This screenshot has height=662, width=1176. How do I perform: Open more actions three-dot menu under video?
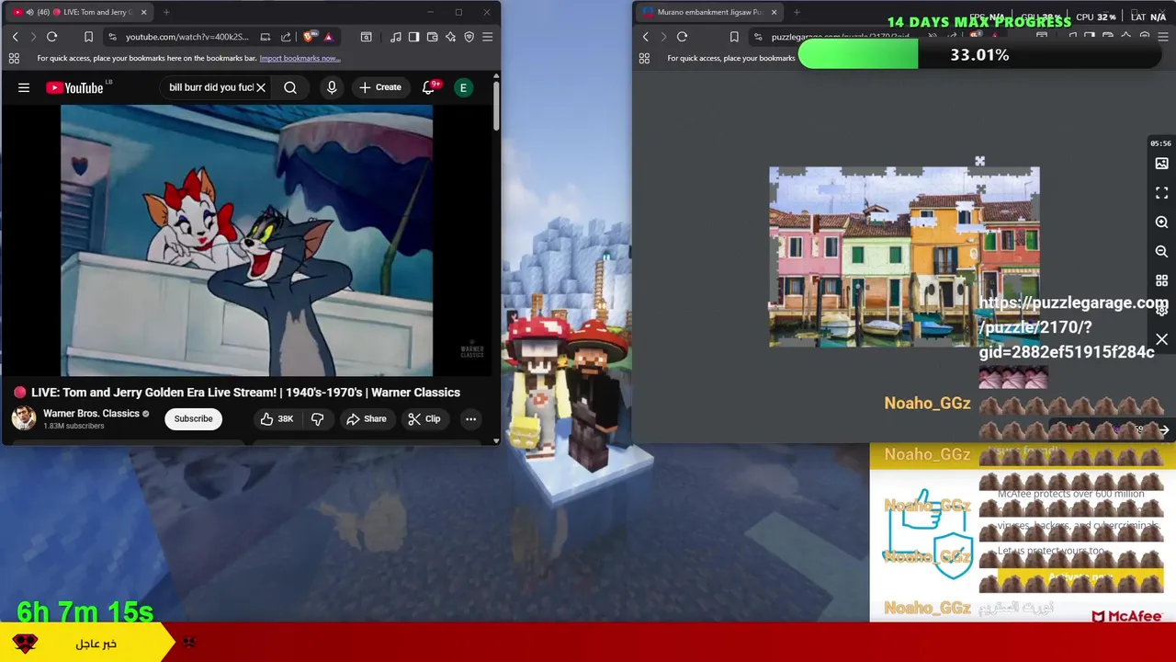click(470, 418)
